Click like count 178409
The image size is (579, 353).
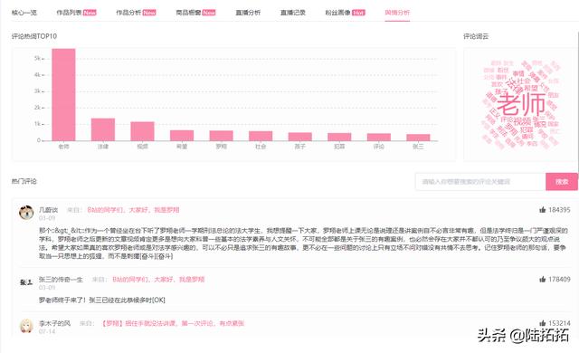(x=559, y=279)
